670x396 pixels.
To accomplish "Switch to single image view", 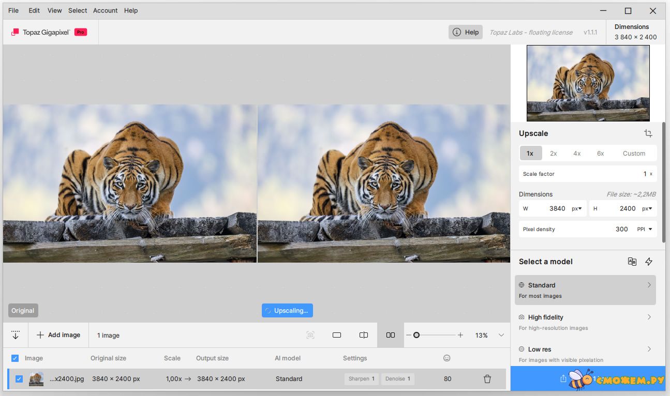I will [x=337, y=335].
